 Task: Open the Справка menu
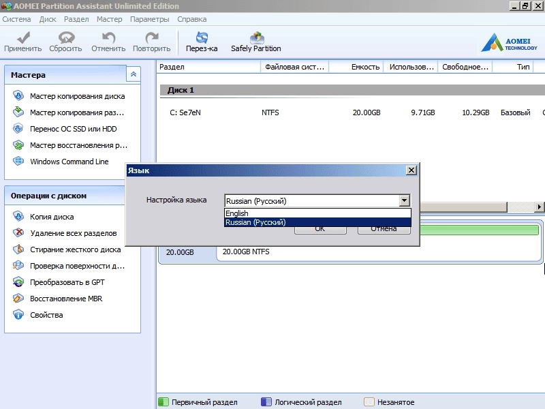(192, 19)
